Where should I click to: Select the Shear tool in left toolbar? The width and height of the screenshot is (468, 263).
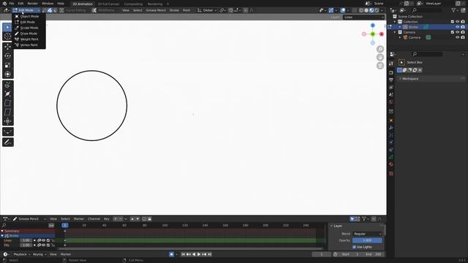tap(7, 112)
